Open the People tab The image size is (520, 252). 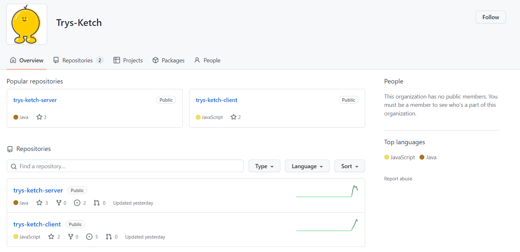point(207,60)
